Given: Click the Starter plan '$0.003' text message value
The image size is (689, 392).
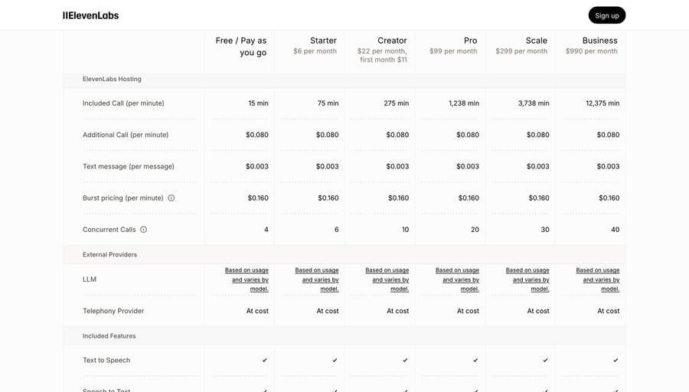Looking at the screenshot, I should (328, 167).
